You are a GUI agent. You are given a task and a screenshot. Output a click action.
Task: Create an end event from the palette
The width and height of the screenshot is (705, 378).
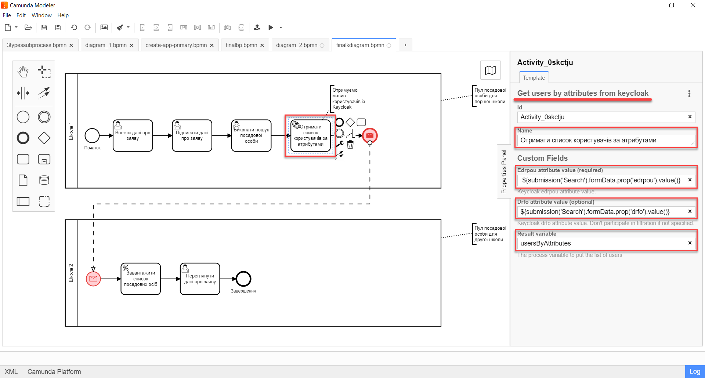pos(23,138)
